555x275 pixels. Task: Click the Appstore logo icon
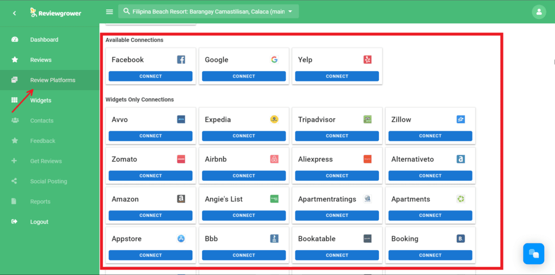click(181, 239)
